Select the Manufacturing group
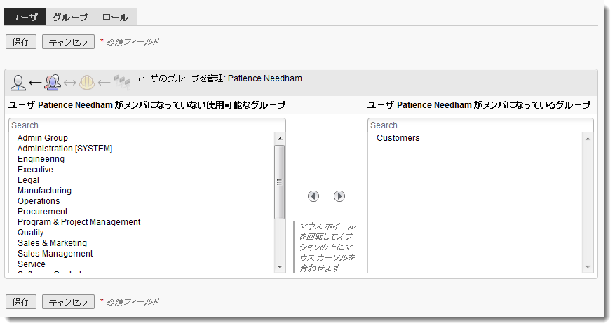This screenshot has height=328, width=615. (44, 191)
